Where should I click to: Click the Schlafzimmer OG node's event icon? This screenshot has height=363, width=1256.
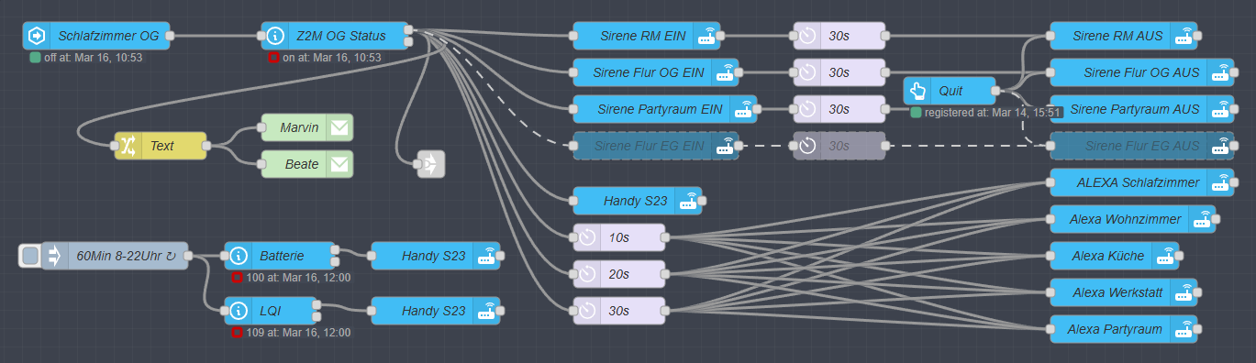[37, 36]
